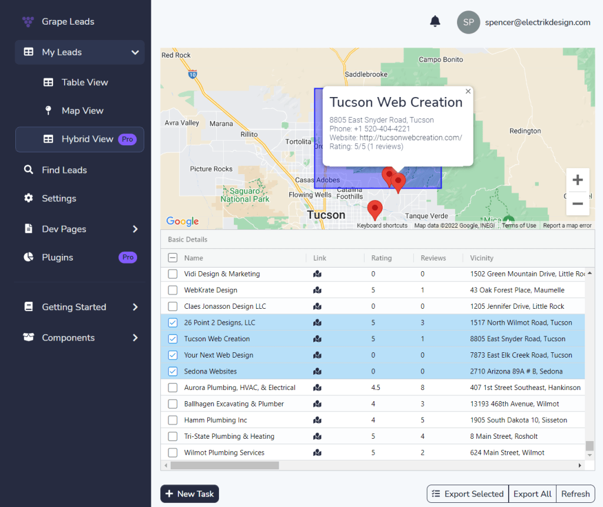Click Export All button

tap(532, 494)
